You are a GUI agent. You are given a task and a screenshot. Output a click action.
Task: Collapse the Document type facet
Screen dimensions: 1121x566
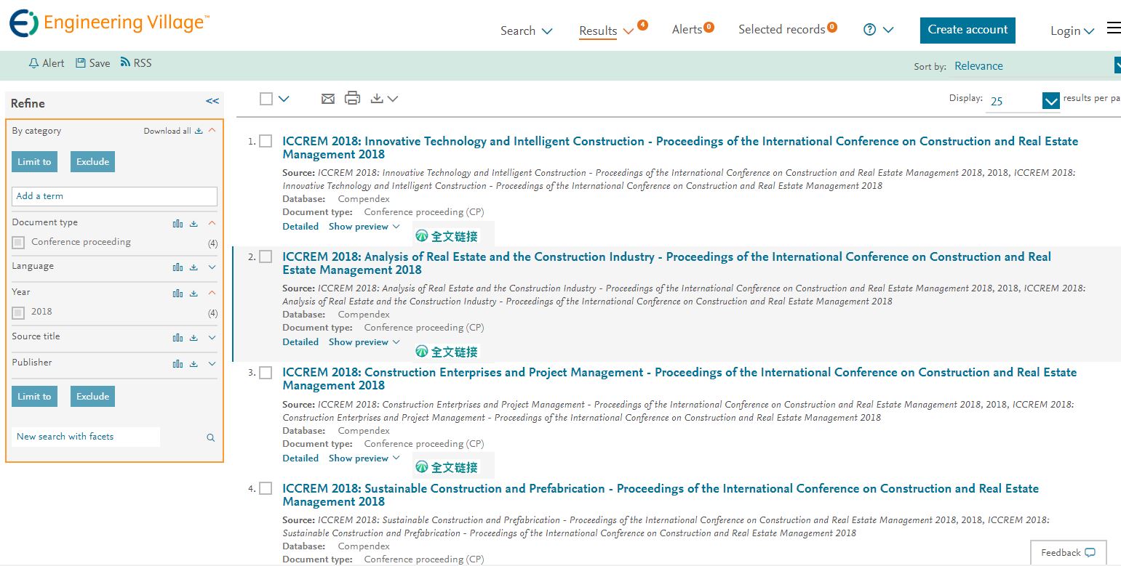(x=212, y=223)
